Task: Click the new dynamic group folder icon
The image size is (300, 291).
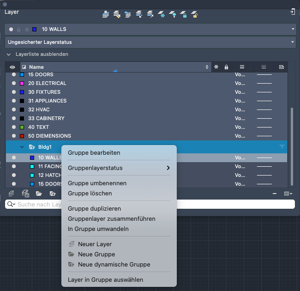Action: click(x=53, y=194)
